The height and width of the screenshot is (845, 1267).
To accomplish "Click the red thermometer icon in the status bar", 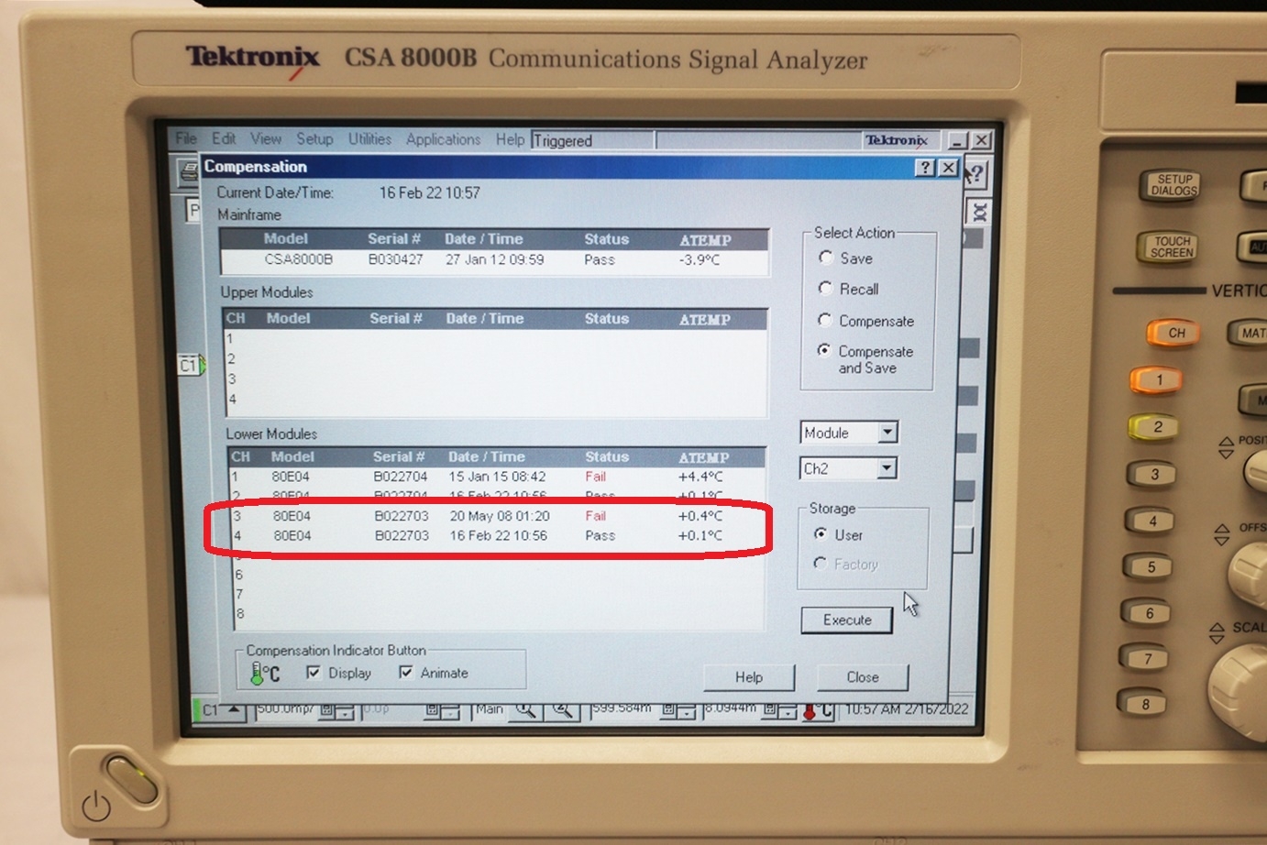I will (x=818, y=711).
